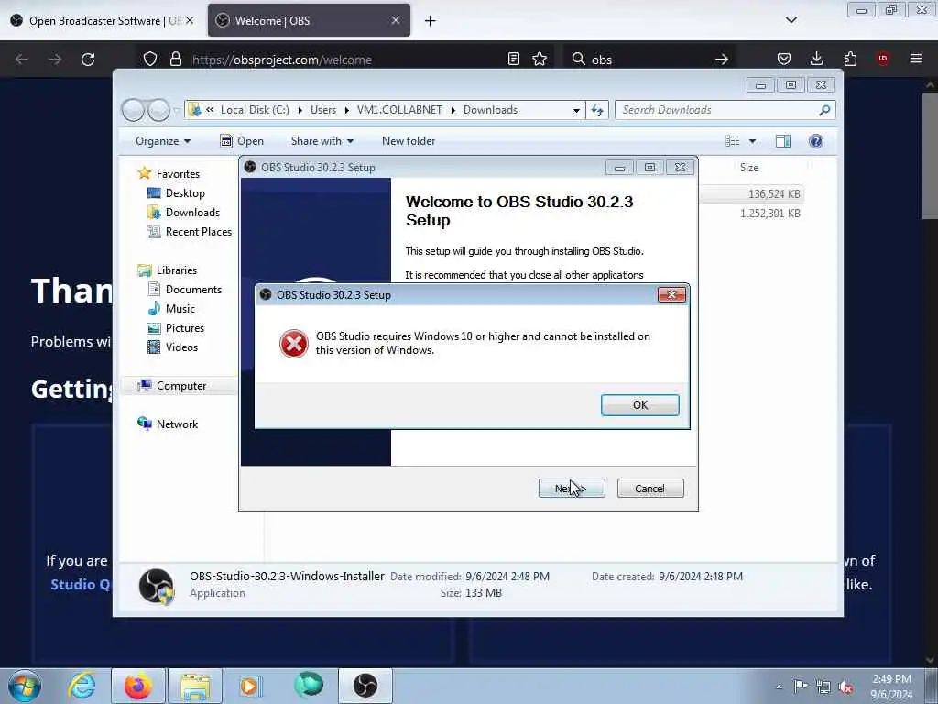This screenshot has height=704, width=938.
Task: Click the refresh icon beside the Explorer address bar
Action: click(597, 110)
